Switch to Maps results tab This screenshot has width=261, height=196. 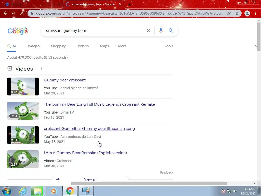point(104,46)
